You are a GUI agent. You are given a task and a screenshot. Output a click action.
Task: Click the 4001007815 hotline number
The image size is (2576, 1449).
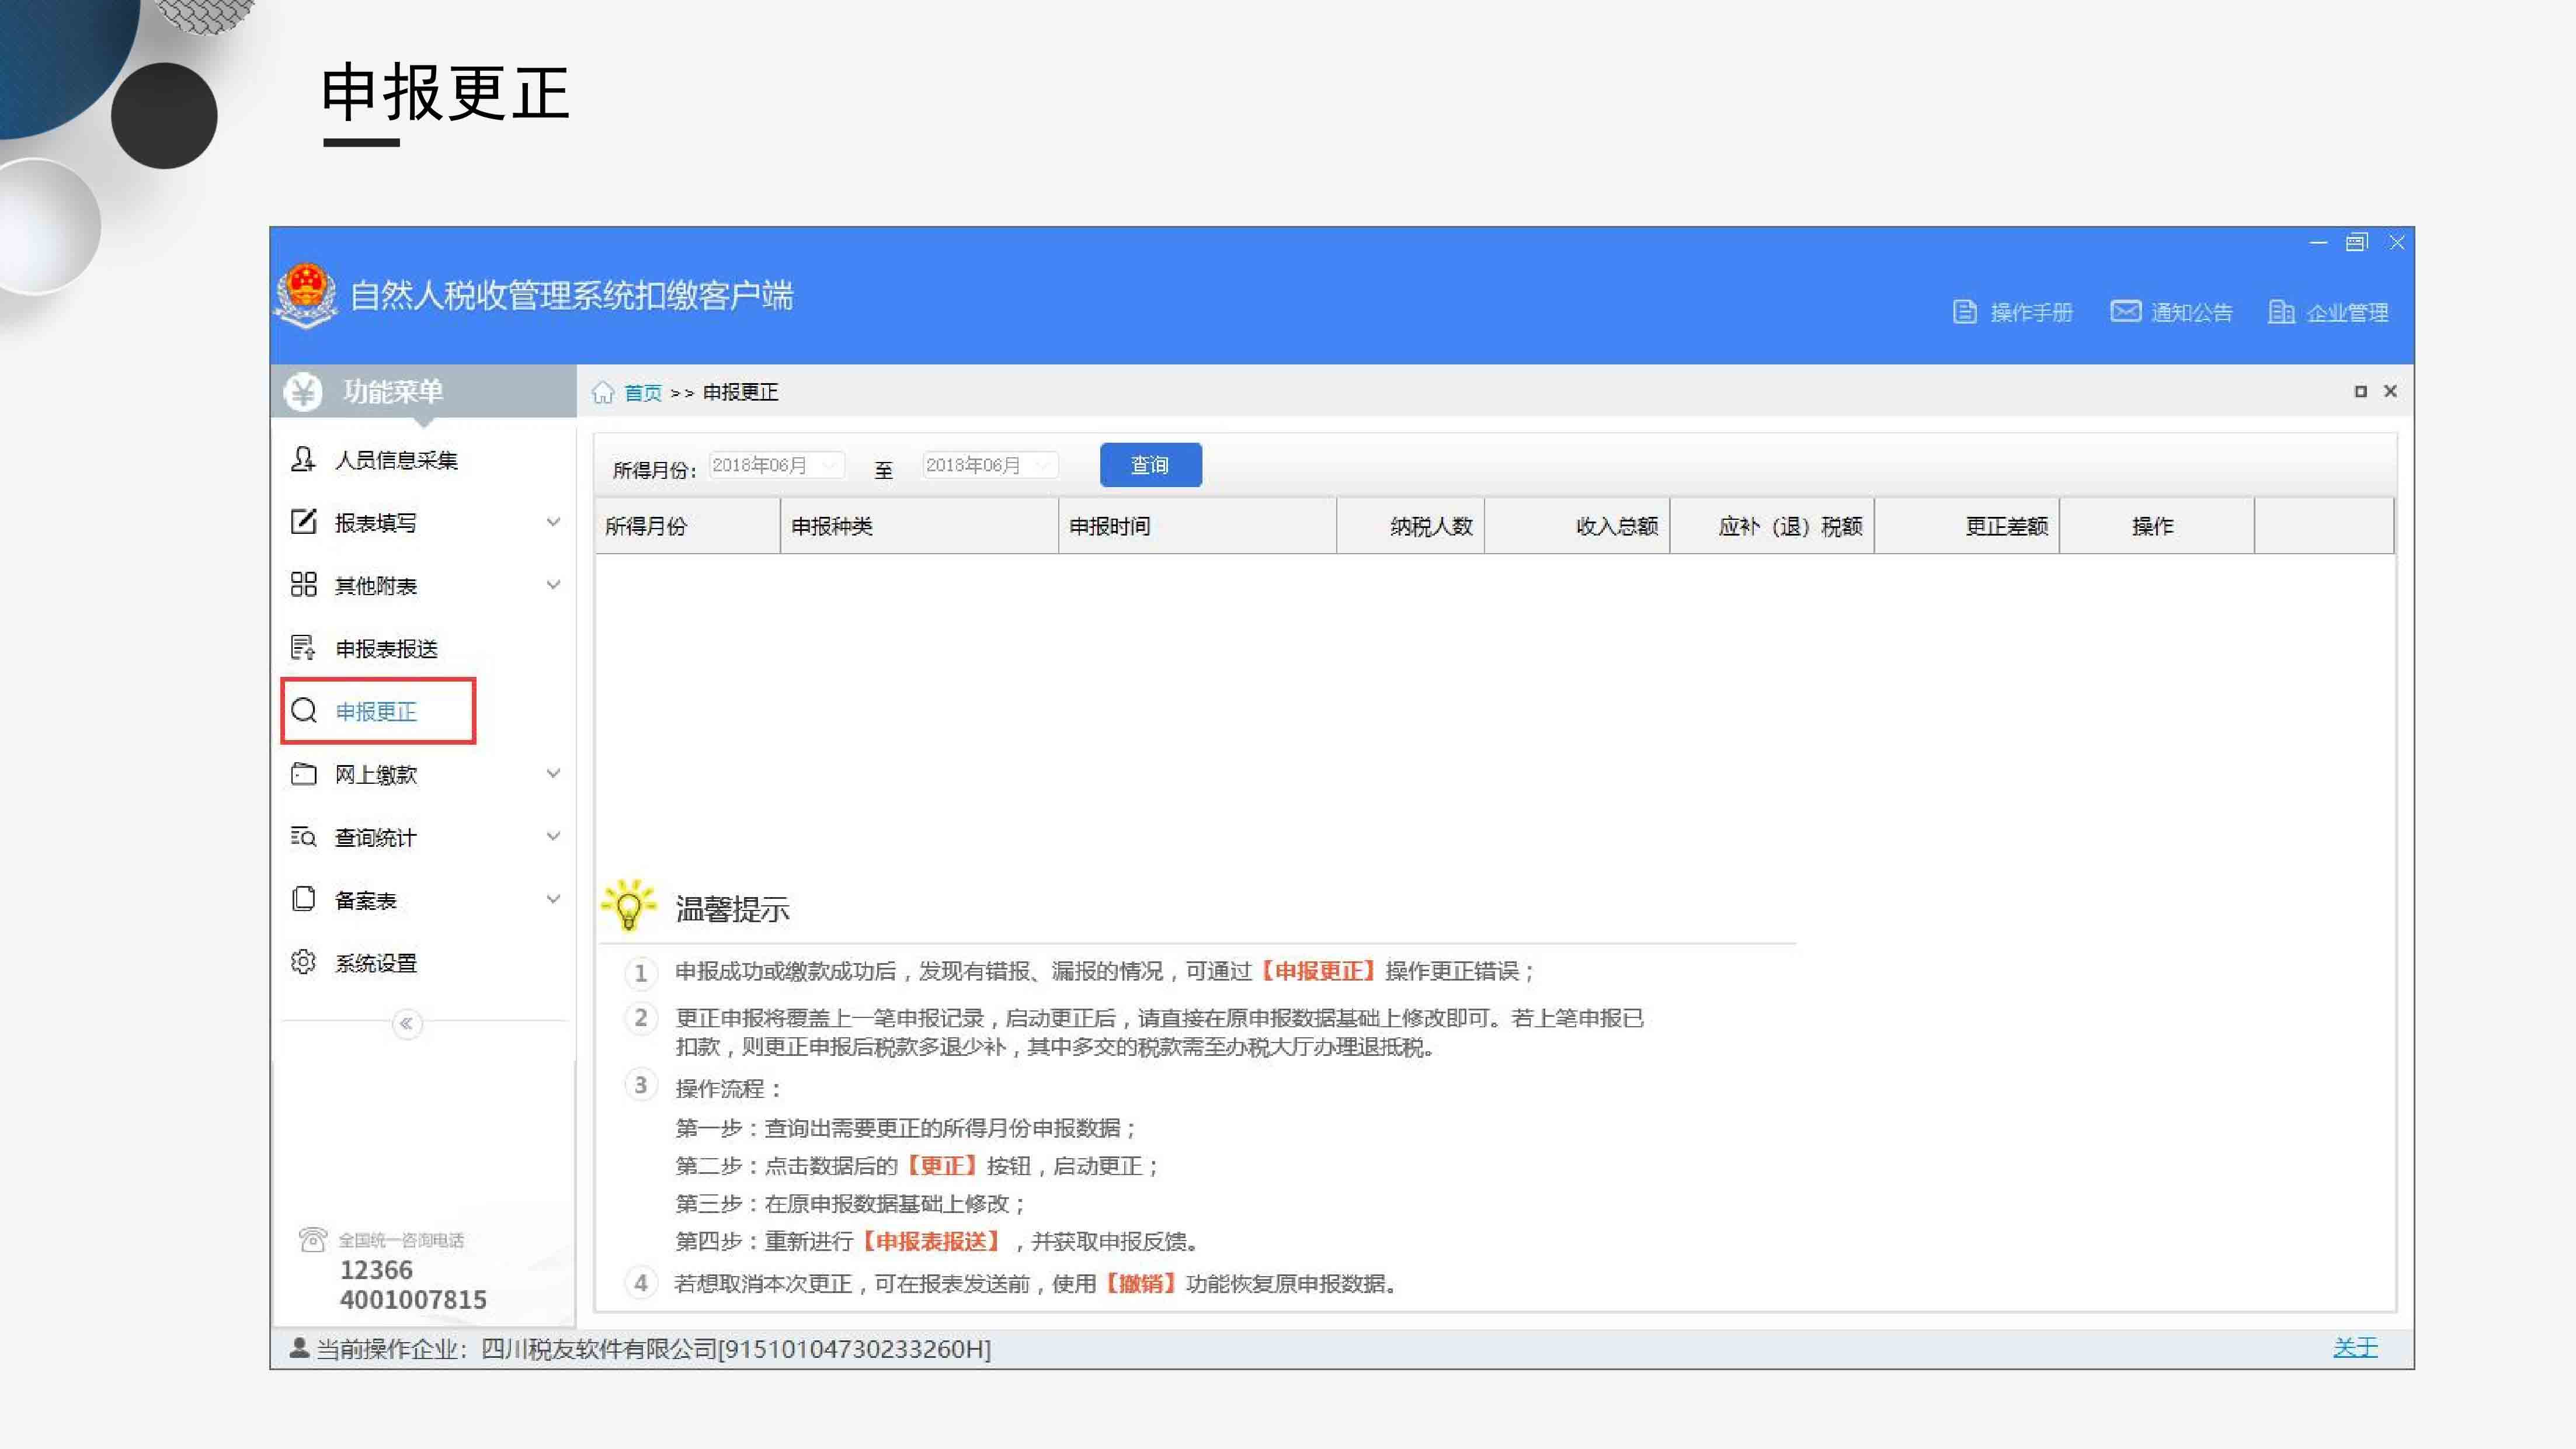tap(413, 1300)
